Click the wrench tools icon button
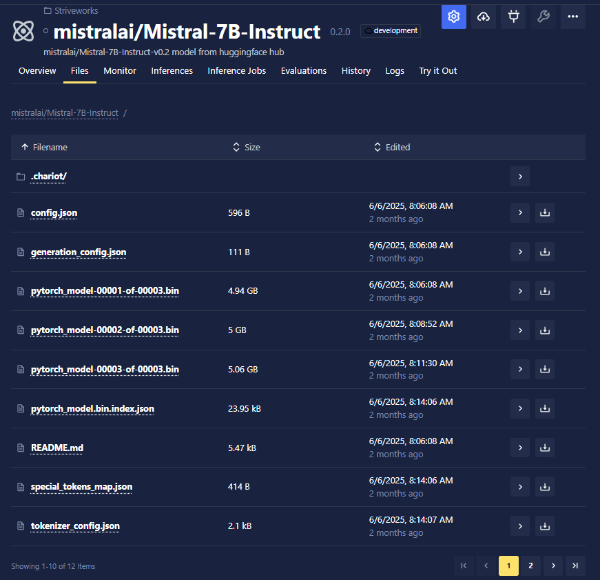The width and height of the screenshot is (600, 580). point(544,17)
